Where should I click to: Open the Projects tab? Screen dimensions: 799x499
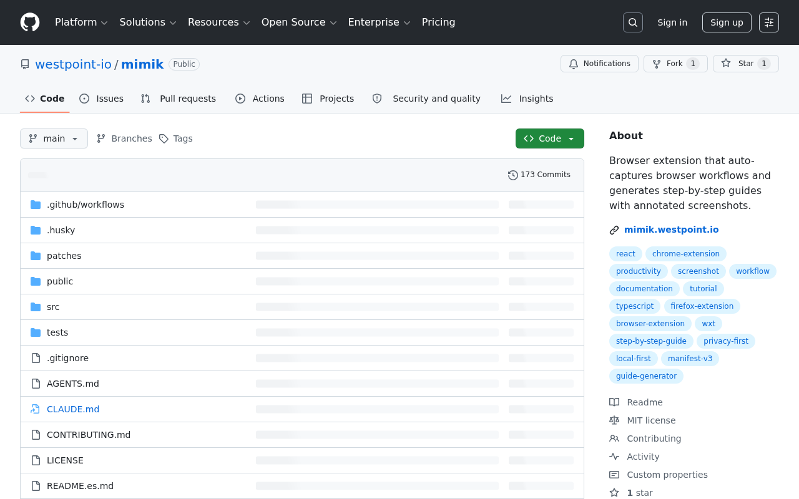tap(328, 99)
